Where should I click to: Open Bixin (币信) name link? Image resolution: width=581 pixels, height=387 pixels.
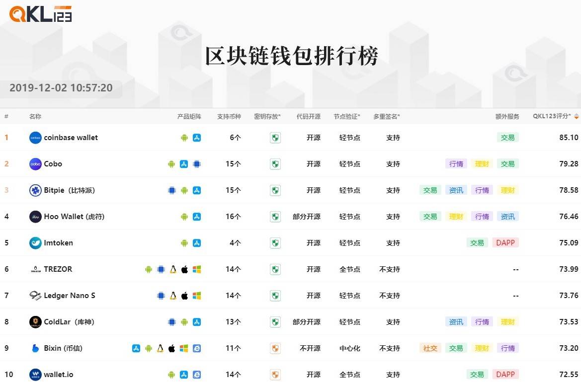pyautogui.click(x=63, y=348)
